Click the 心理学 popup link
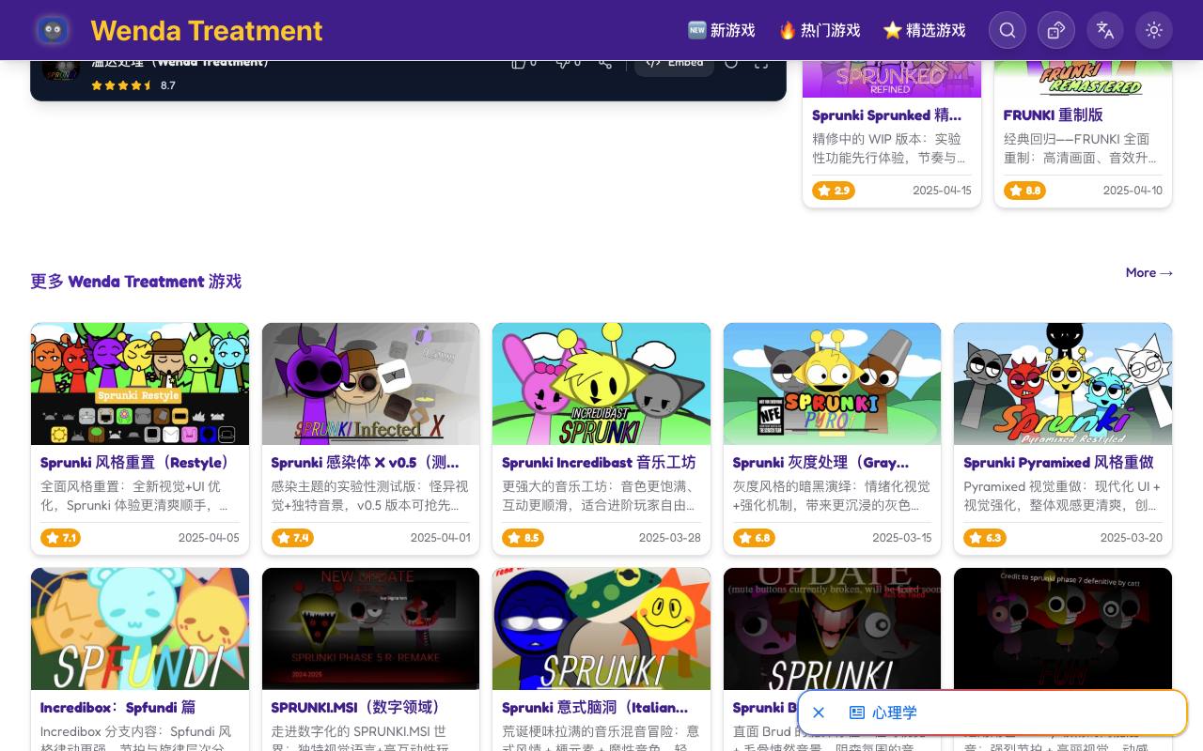Image resolution: width=1203 pixels, height=751 pixels. pos(895,713)
